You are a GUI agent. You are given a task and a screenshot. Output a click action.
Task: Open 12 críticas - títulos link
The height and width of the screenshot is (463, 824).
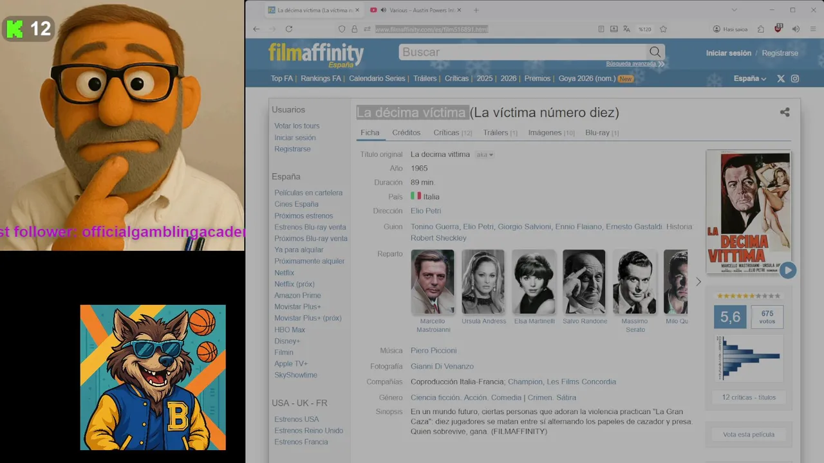[x=749, y=397]
